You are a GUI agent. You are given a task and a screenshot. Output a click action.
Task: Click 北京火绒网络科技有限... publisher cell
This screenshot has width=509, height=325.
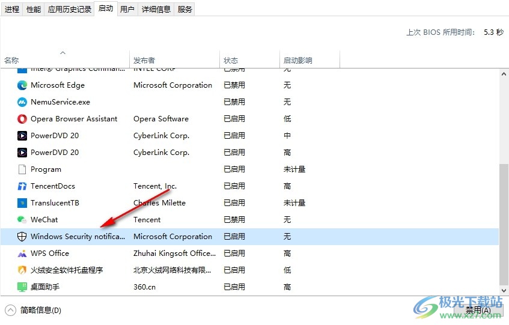[172, 270]
